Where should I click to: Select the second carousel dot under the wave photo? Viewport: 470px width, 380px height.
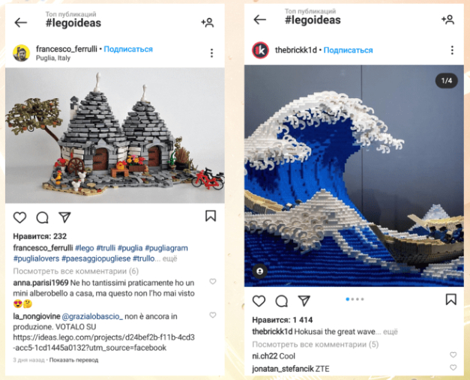pyautogui.click(x=352, y=299)
